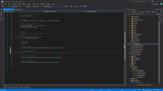The height and width of the screenshot is (91, 163).
Task: Select App.xaml.cs in Solution Explorer
Action: (138, 44)
